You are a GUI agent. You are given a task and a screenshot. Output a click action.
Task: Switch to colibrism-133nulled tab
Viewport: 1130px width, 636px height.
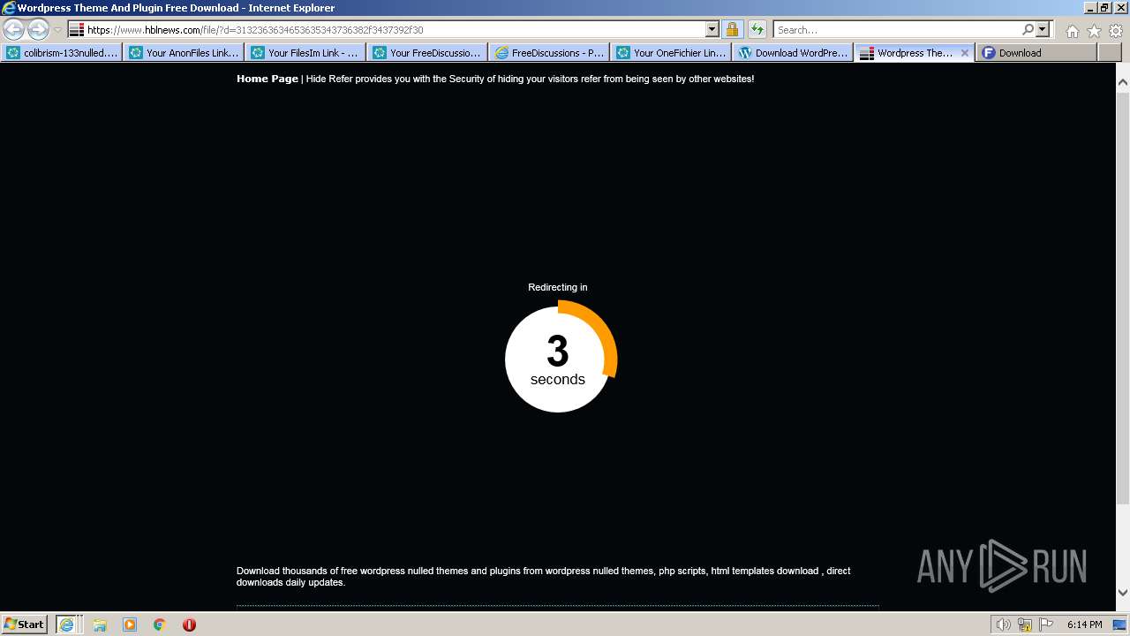click(62, 53)
